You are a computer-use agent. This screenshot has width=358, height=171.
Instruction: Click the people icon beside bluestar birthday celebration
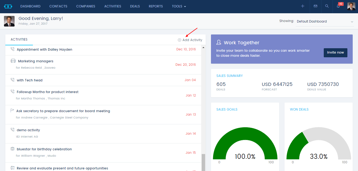12,149
